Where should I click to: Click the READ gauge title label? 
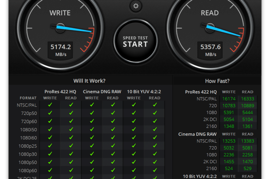[x=210, y=13]
